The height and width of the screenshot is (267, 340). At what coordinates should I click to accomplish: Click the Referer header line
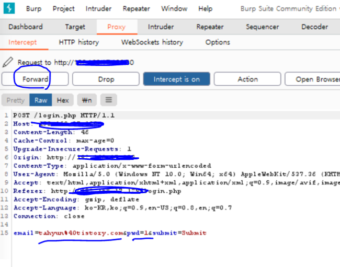click(97, 191)
